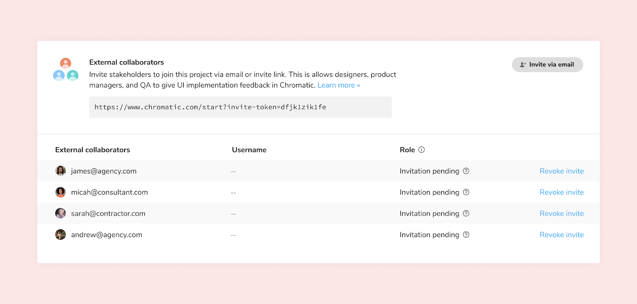Revoke invite for sarah@contractor.com
This screenshot has height=304, width=637.
tap(561, 214)
